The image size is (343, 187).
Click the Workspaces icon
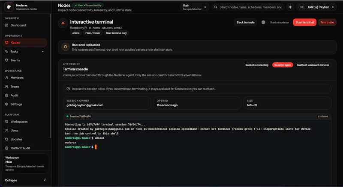point(6,122)
